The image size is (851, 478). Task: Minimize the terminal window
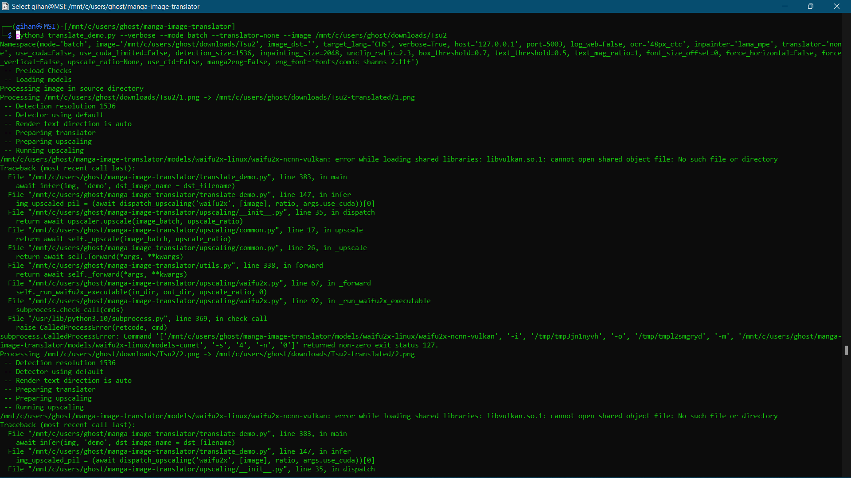pyautogui.click(x=785, y=6)
